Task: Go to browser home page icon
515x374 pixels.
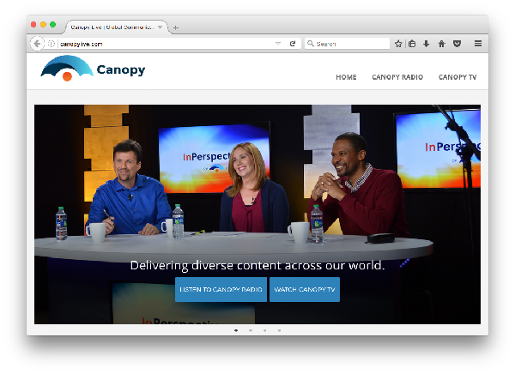Action: 441,44
